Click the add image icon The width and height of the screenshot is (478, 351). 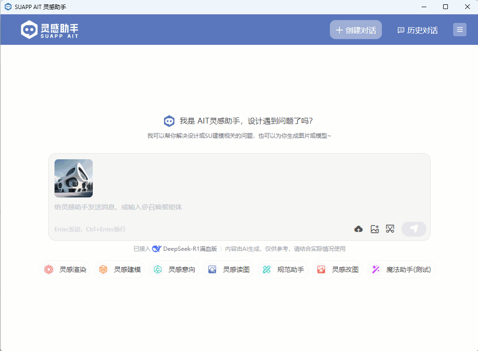point(375,229)
